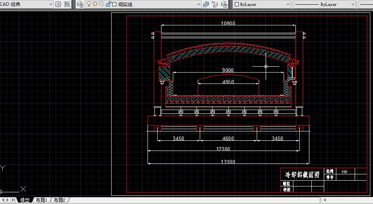373x204 pixels.
Task: Open the Layer States Manager icon
Action: click(x=224, y=4)
